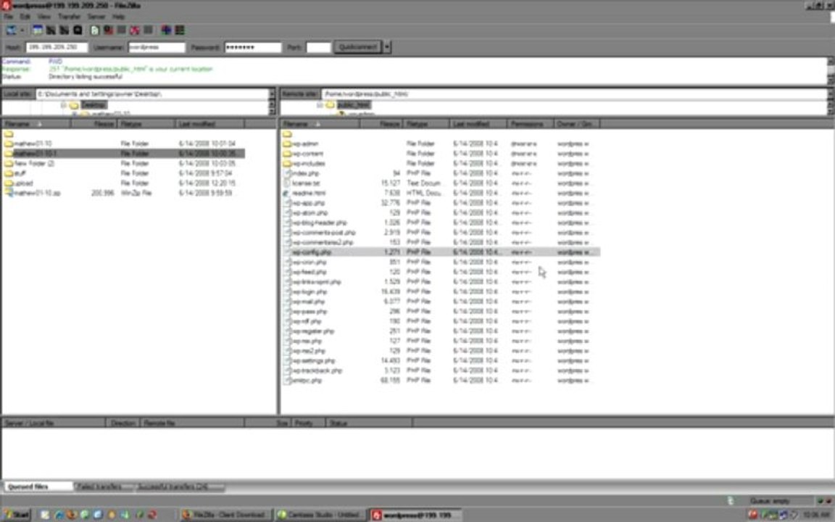
Task: Focus the Host input field
Action: (x=57, y=47)
